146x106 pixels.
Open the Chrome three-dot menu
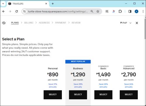click(x=143, y=11)
